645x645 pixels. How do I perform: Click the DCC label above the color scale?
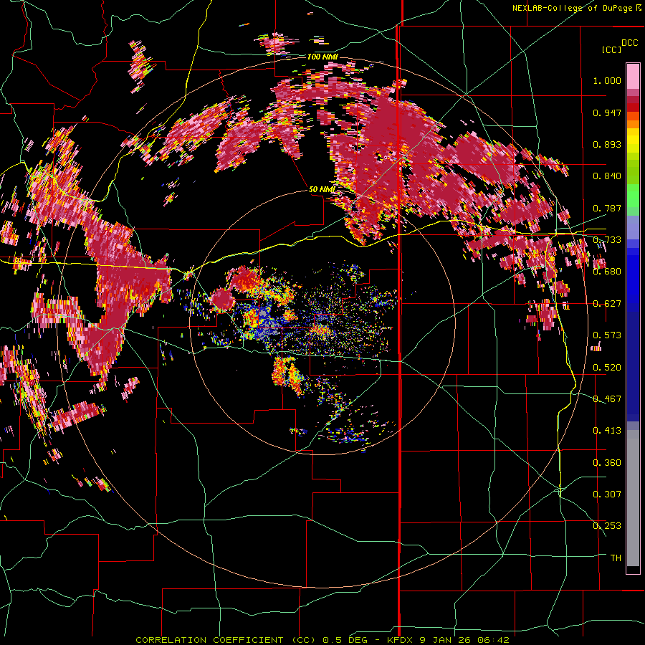pos(629,43)
